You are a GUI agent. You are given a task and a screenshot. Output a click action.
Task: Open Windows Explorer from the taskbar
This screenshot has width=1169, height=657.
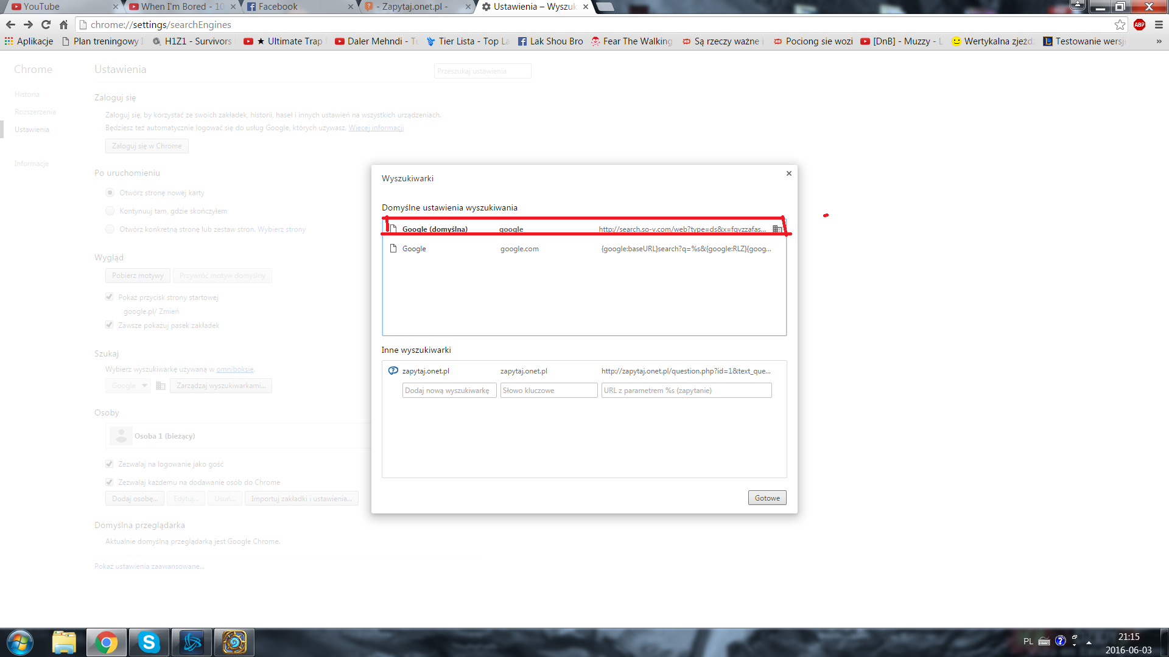[x=64, y=642]
